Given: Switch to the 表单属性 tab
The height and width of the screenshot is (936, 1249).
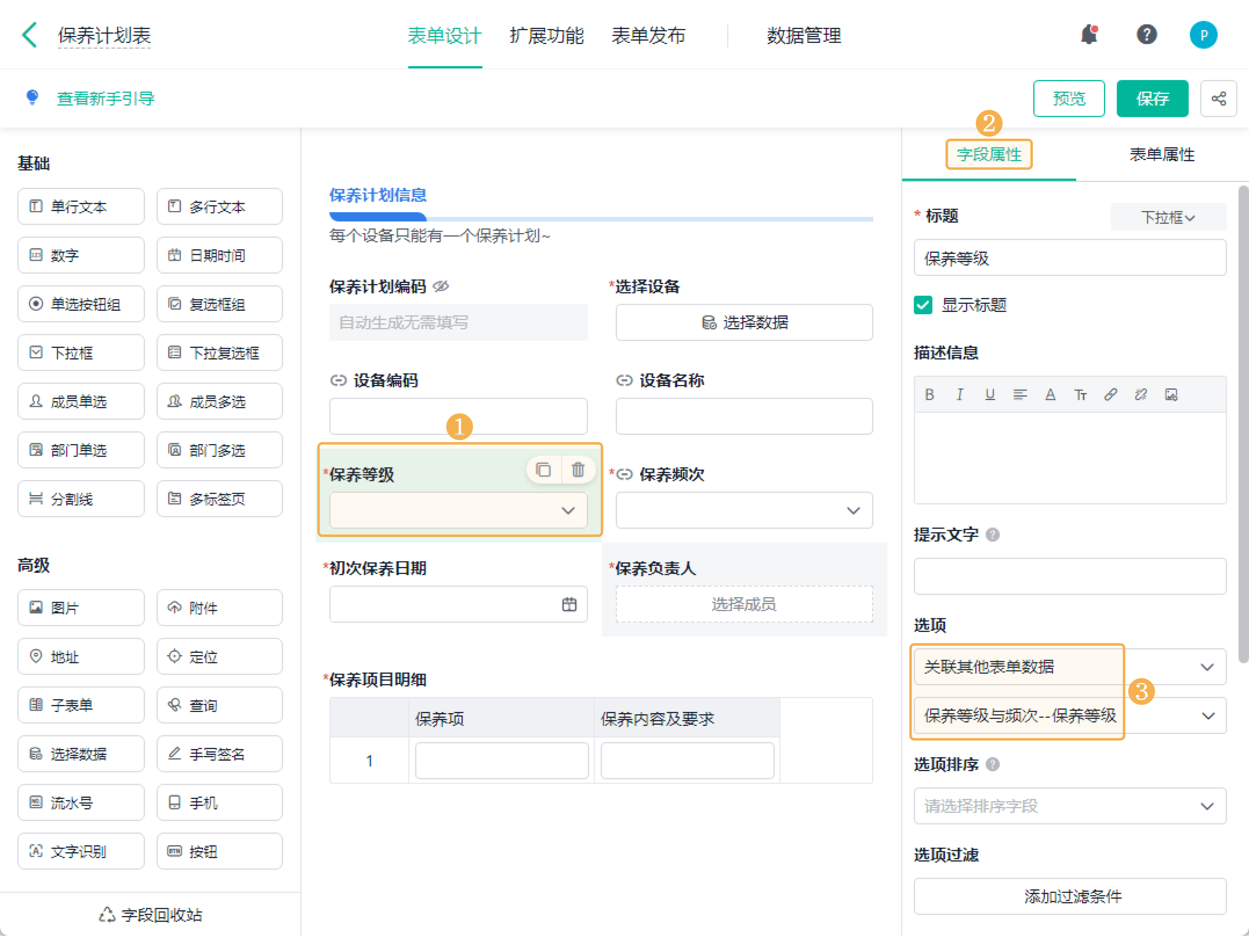Looking at the screenshot, I should [x=1162, y=154].
